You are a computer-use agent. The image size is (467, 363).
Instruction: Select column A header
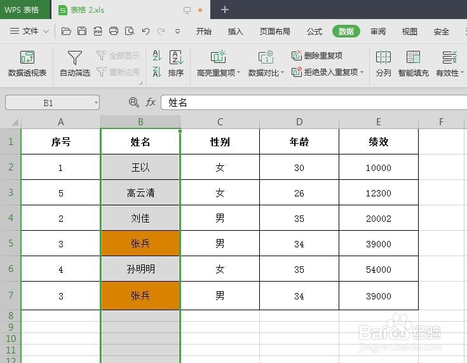tap(61, 122)
